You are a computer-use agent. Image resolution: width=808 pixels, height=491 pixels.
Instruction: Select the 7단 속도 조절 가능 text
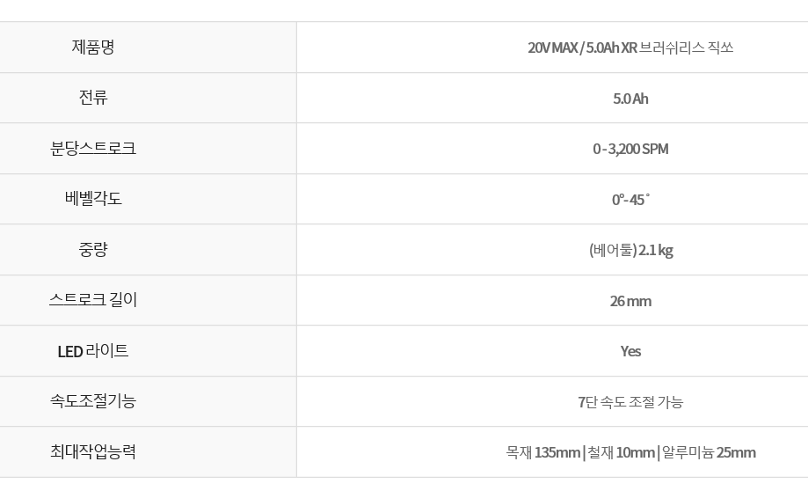(x=630, y=402)
